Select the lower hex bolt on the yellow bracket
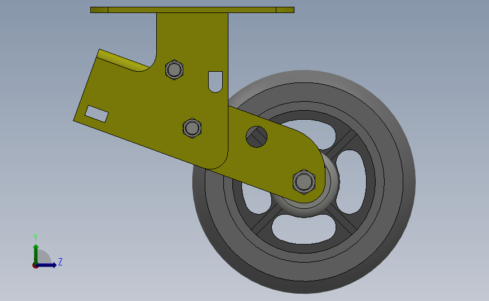 pos(192,128)
